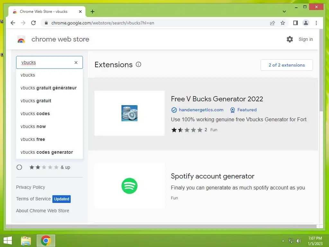Viewport: 329px width, 247px height.
Task: Share this page using the share icon
Action: 272,23
